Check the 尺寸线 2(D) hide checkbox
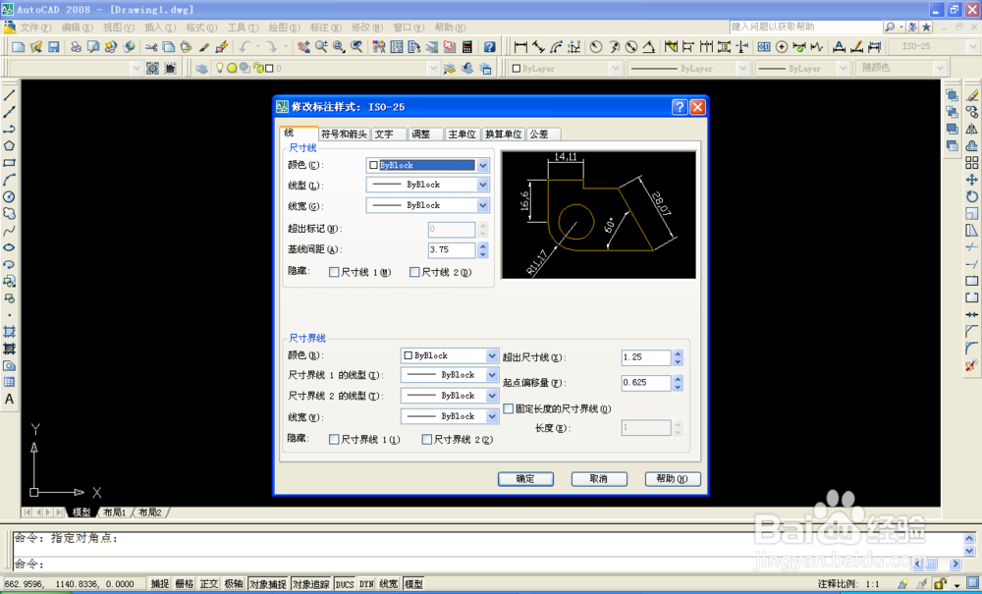Screen dimensions: 982x594 point(414,272)
